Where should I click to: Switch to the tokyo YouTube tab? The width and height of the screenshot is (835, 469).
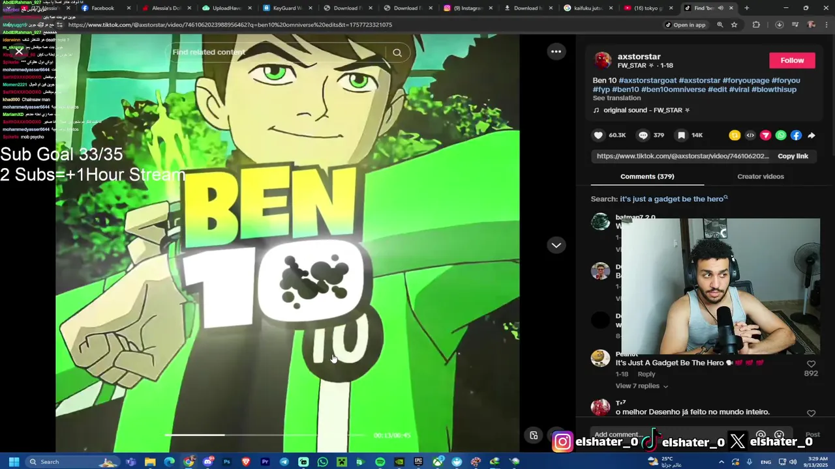(x=646, y=8)
